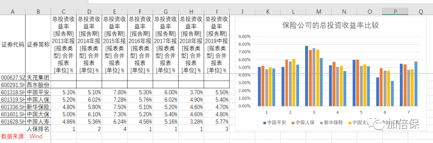Click cell with code 600291.SH
The width and height of the screenshot is (433, 143).
pyautogui.click(x=13, y=85)
